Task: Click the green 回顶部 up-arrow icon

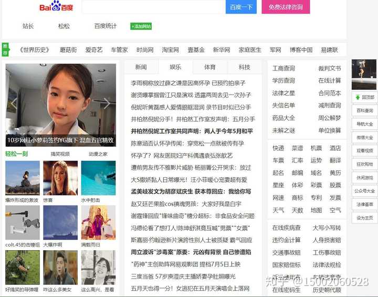Action: click(358, 97)
